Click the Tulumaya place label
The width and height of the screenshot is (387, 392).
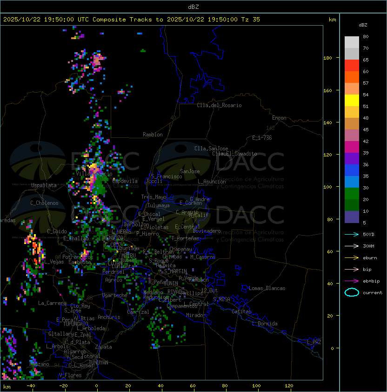(159, 205)
